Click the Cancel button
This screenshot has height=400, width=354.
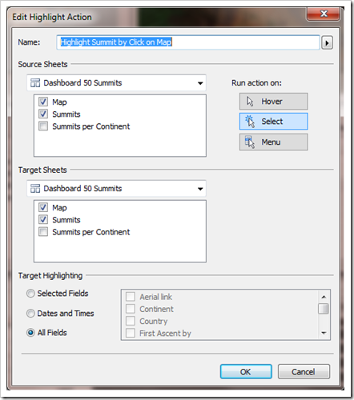tap(304, 371)
